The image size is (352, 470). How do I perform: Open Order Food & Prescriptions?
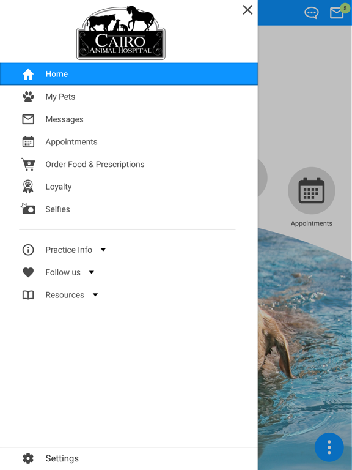(x=95, y=164)
